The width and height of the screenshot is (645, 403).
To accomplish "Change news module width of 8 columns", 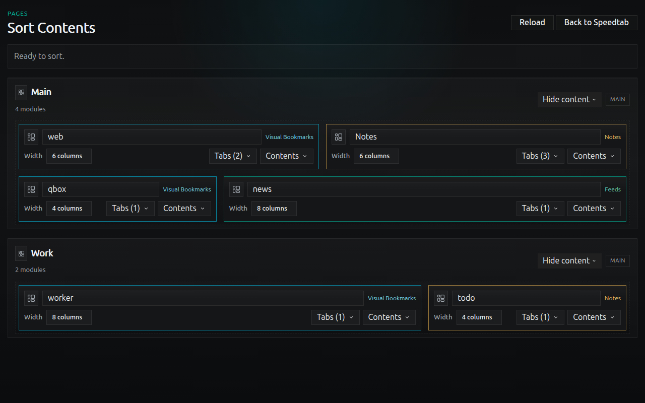I will click(x=274, y=209).
